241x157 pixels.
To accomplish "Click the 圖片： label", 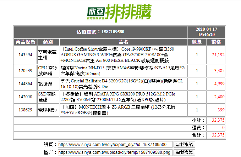I will (50, 152).
